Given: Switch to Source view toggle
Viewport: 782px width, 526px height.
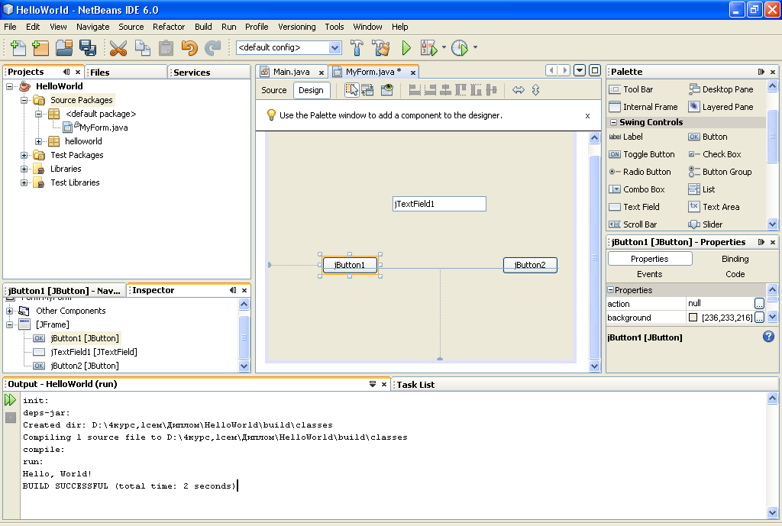Looking at the screenshot, I should coord(274,90).
